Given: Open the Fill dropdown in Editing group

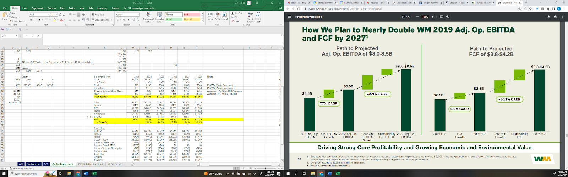Looking at the screenshot, I should (x=236, y=17).
